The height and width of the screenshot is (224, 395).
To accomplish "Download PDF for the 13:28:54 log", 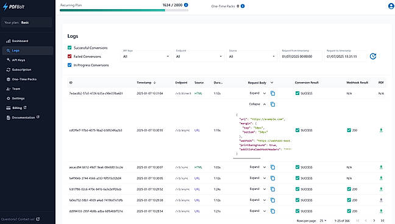I will point(381,211).
